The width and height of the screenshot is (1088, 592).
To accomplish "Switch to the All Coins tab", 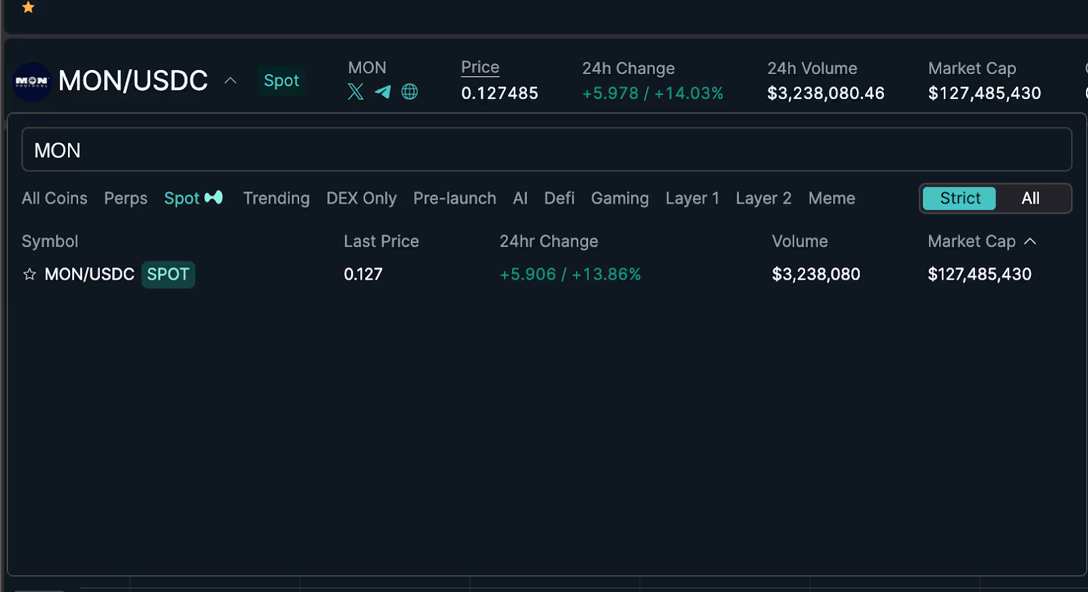I will 54,198.
